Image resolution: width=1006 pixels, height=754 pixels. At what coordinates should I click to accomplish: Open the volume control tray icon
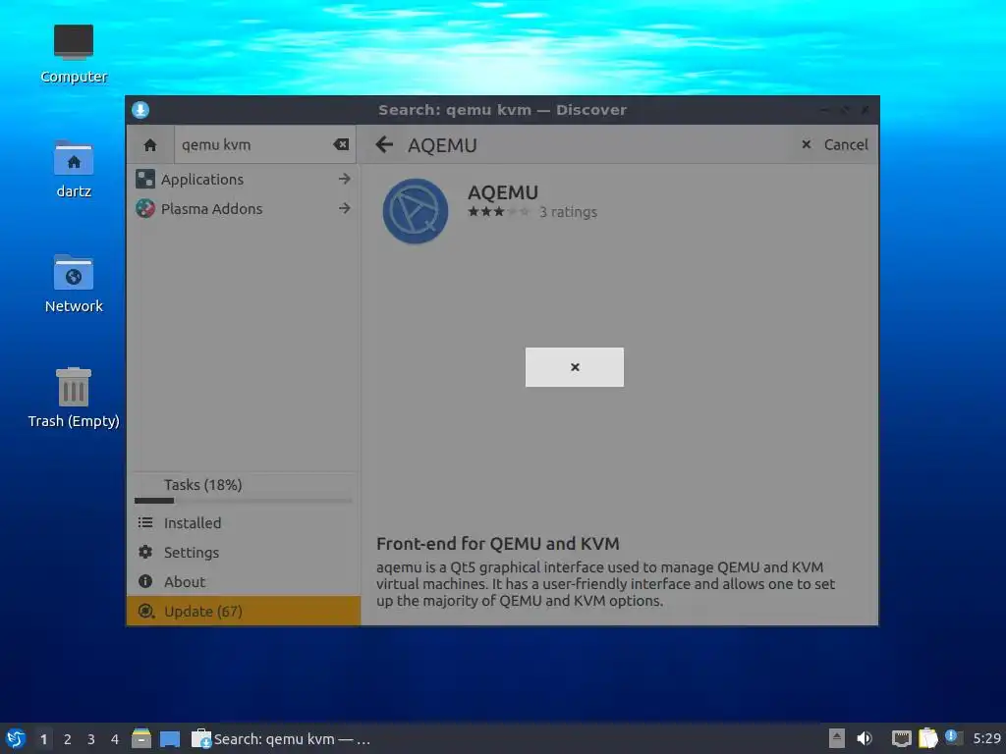tap(865, 738)
